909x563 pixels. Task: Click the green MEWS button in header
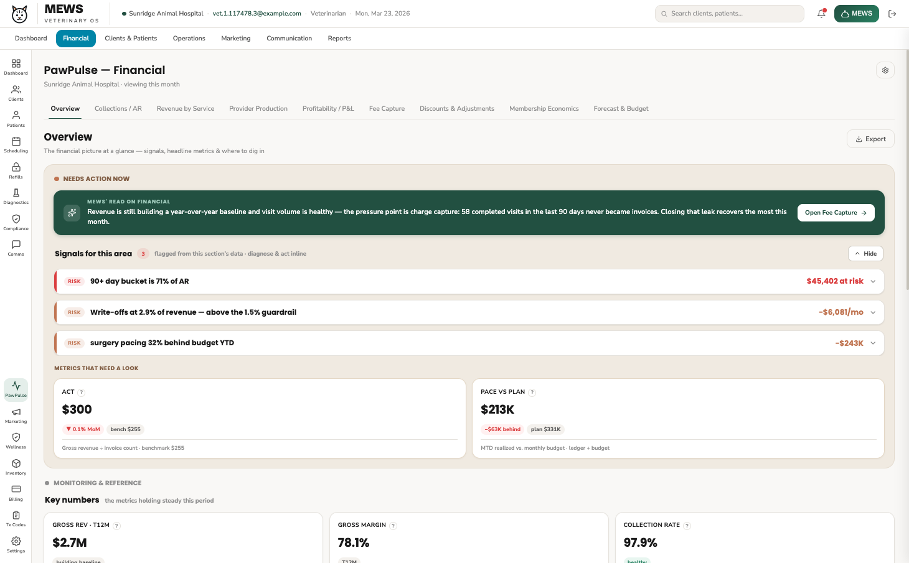856,14
